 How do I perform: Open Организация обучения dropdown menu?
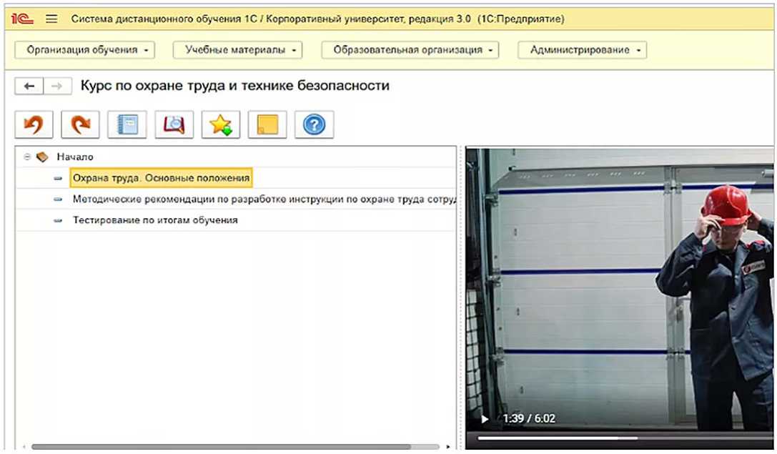point(85,50)
